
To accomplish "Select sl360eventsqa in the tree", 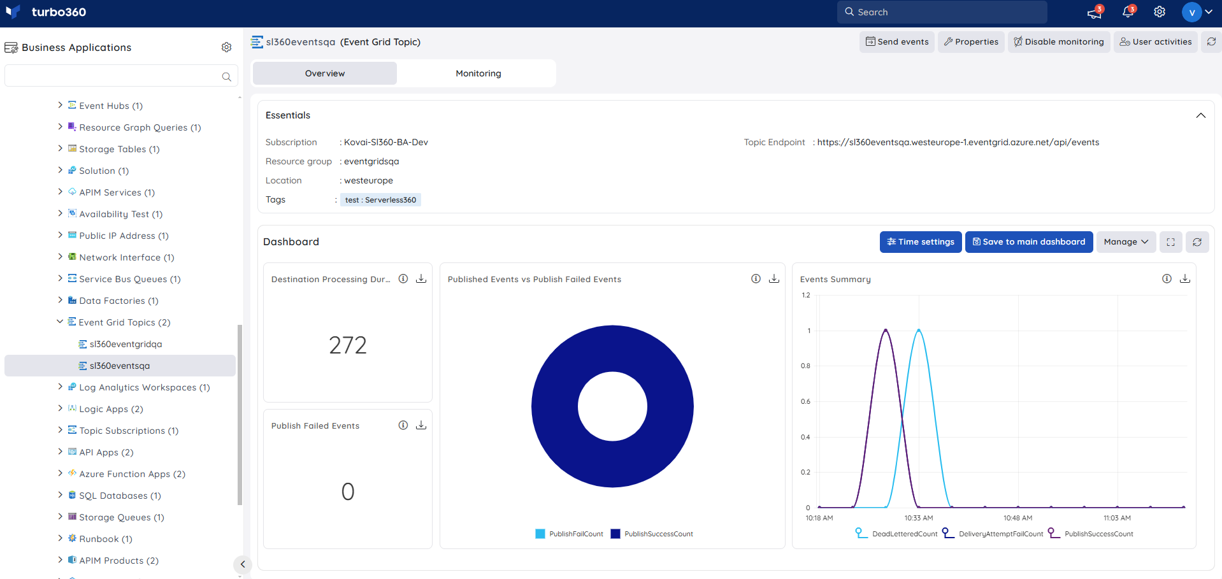I will tap(120, 366).
